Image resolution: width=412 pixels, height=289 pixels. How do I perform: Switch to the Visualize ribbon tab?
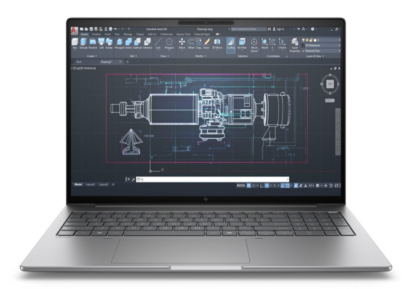(x=96, y=34)
